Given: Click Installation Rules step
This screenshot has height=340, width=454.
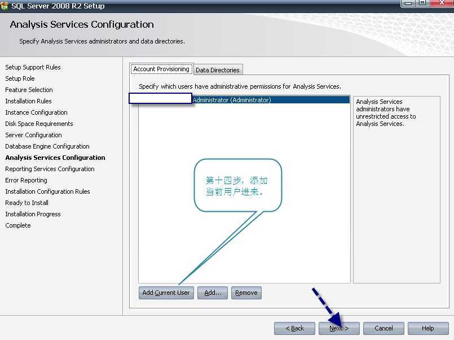Looking at the screenshot, I should tap(28, 101).
